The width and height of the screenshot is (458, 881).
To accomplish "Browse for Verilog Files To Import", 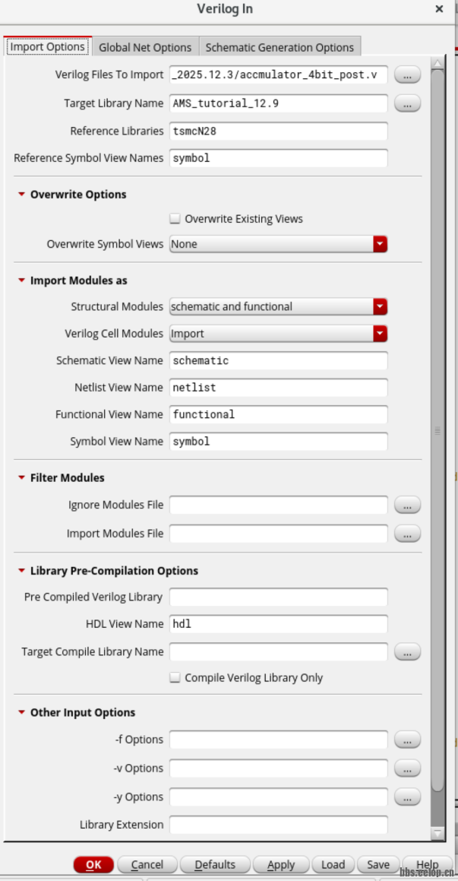I will click(408, 74).
